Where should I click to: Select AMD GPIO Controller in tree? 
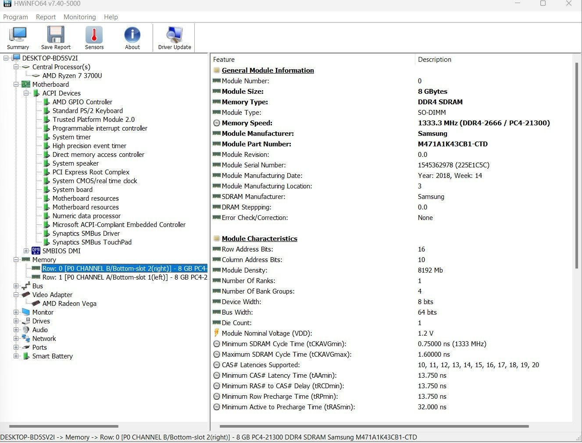[x=82, y=102]
